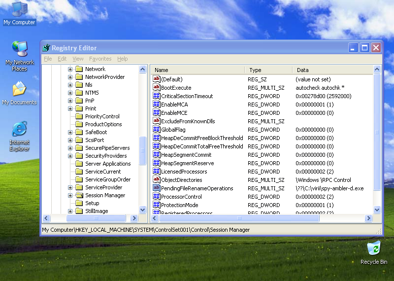Select the EnableMCE DWORD icon

(156, 112)
